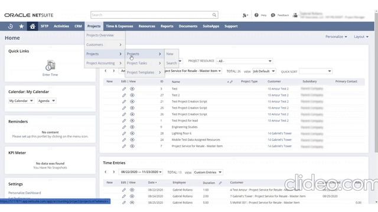Open the Feedback speech bubble icon
Viewport: 378px width, 212px height.
[273, 15]
